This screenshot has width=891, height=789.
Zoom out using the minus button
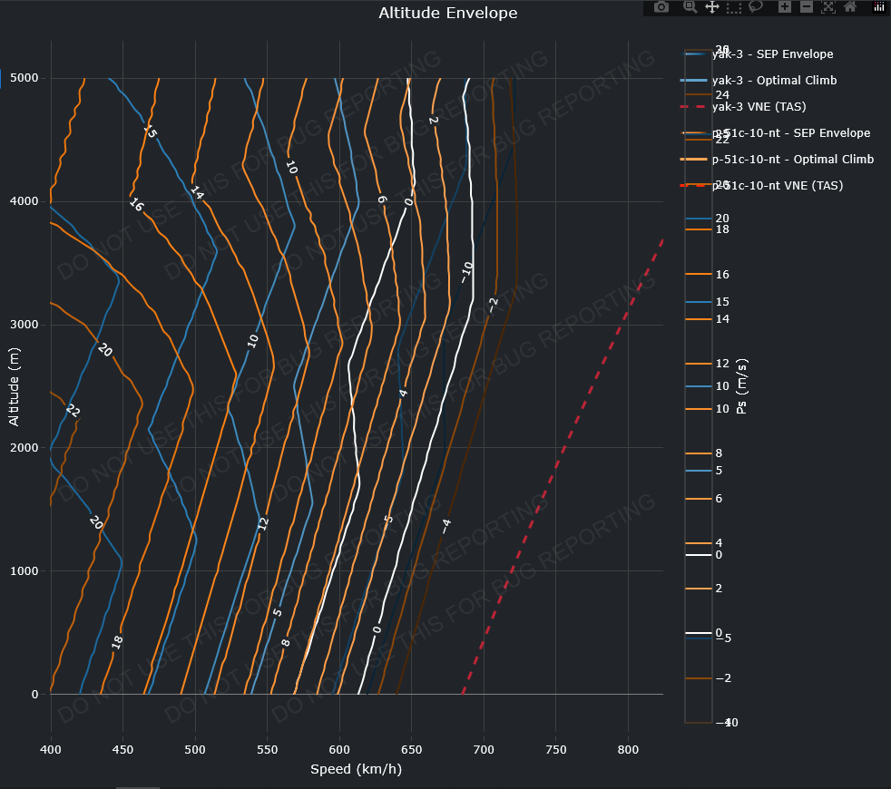(x=806, y=7)
